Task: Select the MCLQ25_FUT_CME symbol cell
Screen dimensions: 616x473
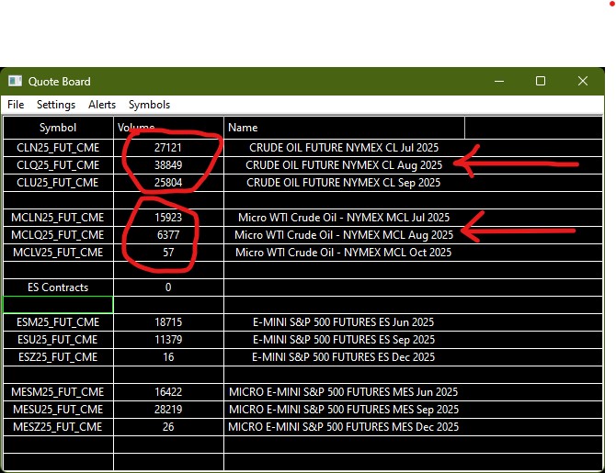Action: [58, 235]
